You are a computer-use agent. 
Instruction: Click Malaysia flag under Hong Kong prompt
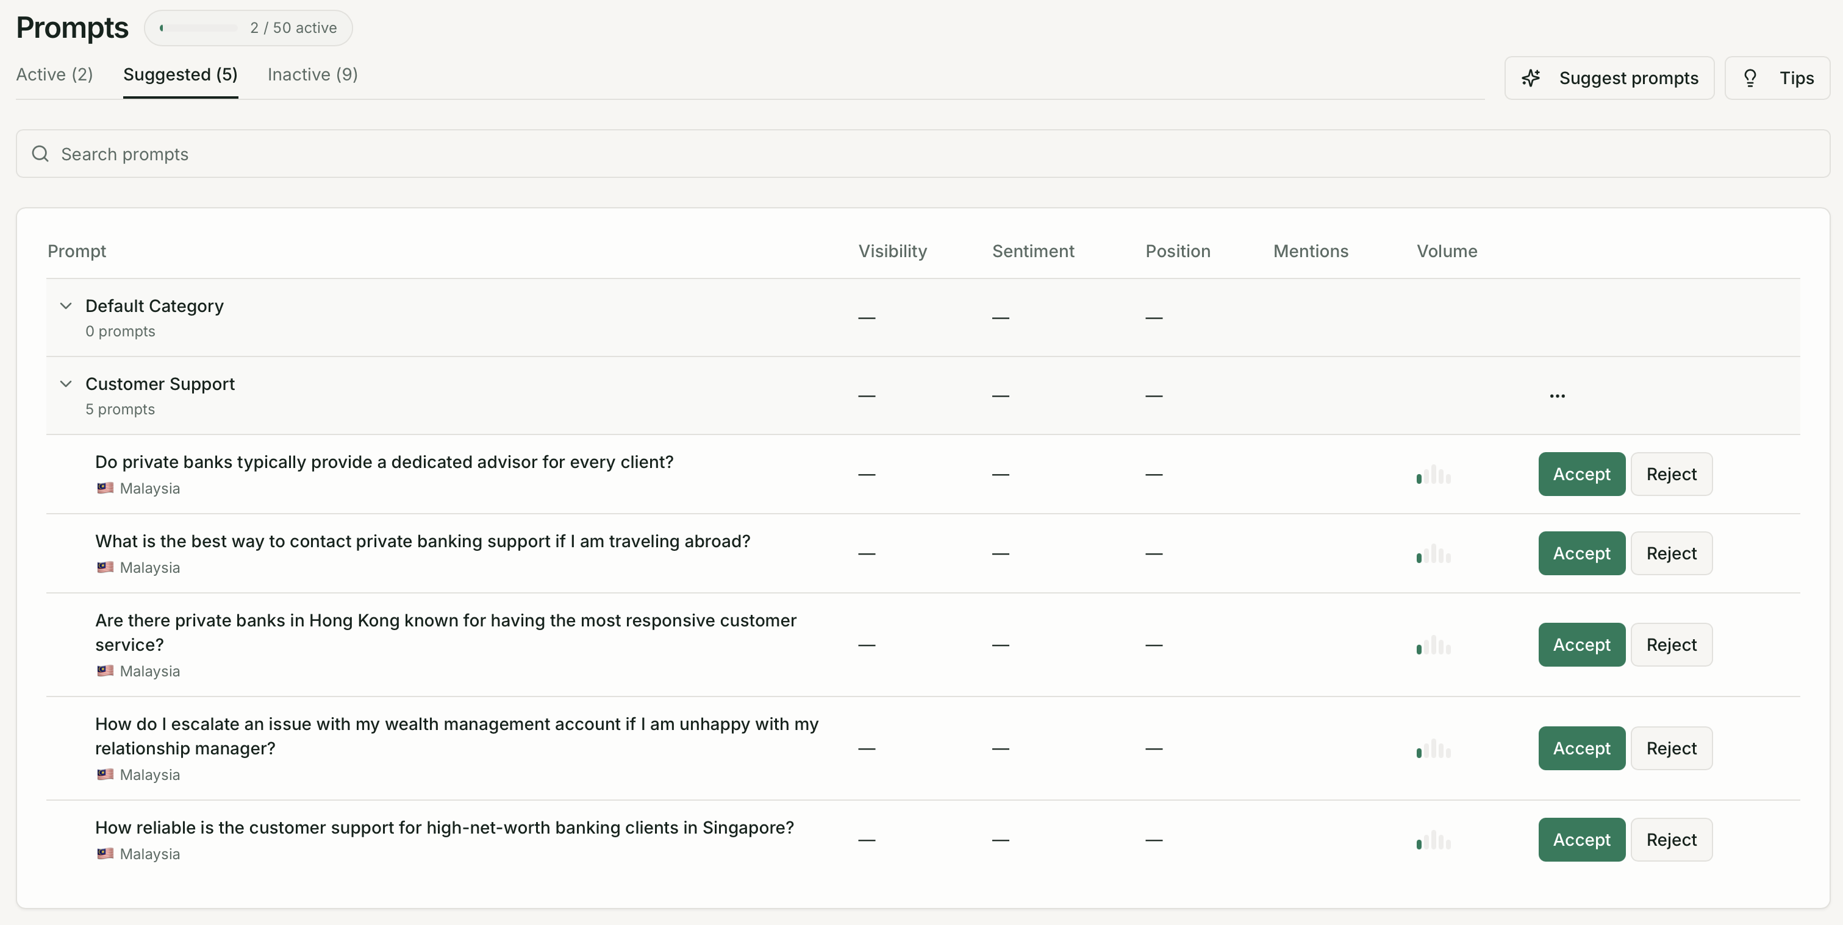tap(105, 672)
